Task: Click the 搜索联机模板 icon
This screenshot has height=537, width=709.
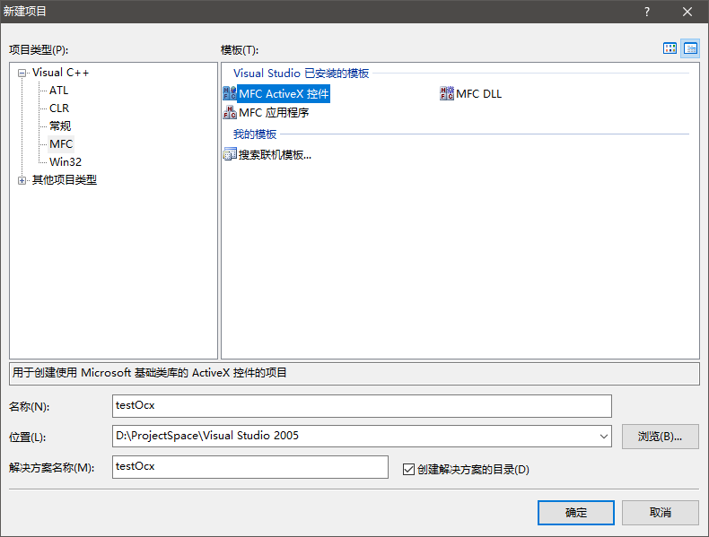Action: coord(229,154)
